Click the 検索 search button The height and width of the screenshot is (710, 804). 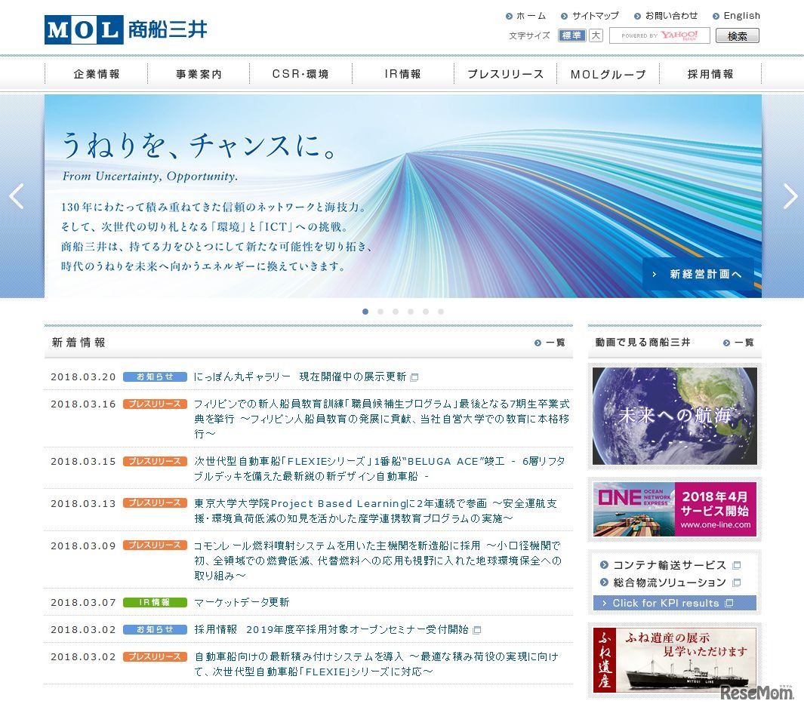(x=738, y=36)
